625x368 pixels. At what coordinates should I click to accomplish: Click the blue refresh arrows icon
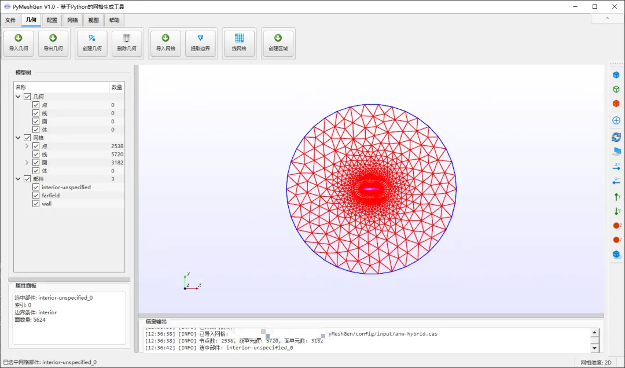616,137
